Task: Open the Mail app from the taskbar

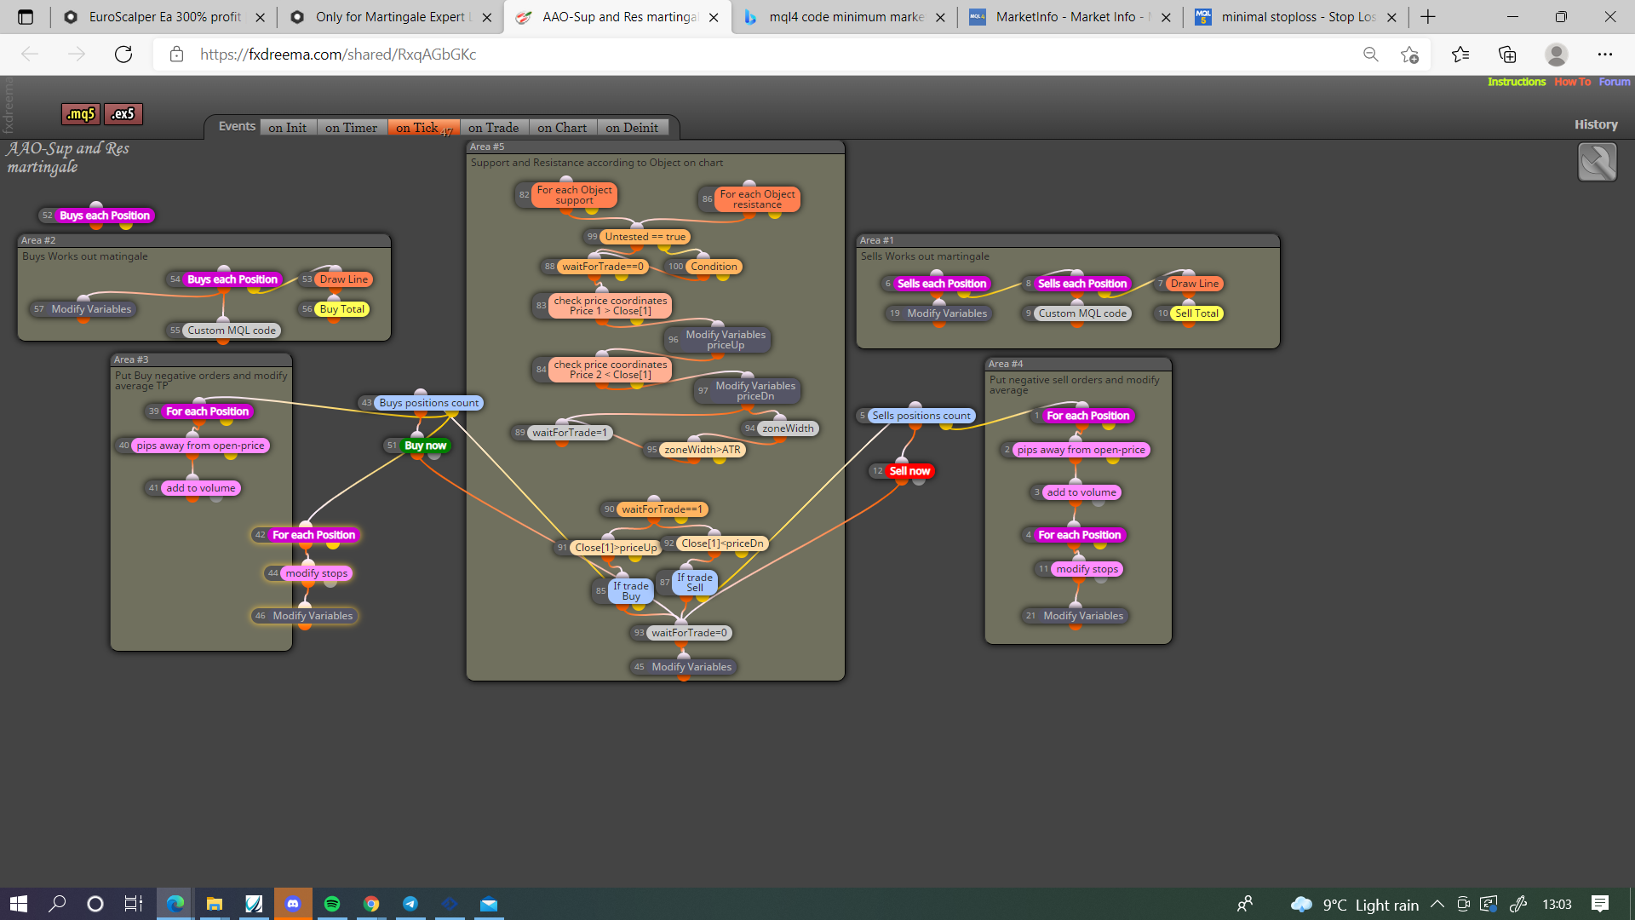Action: pyautogui.click(x=489, y=904)
